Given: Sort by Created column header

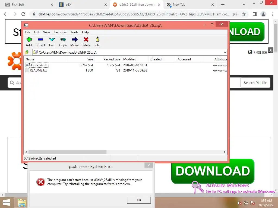Looking at the screenshot, I should point(162,59).
